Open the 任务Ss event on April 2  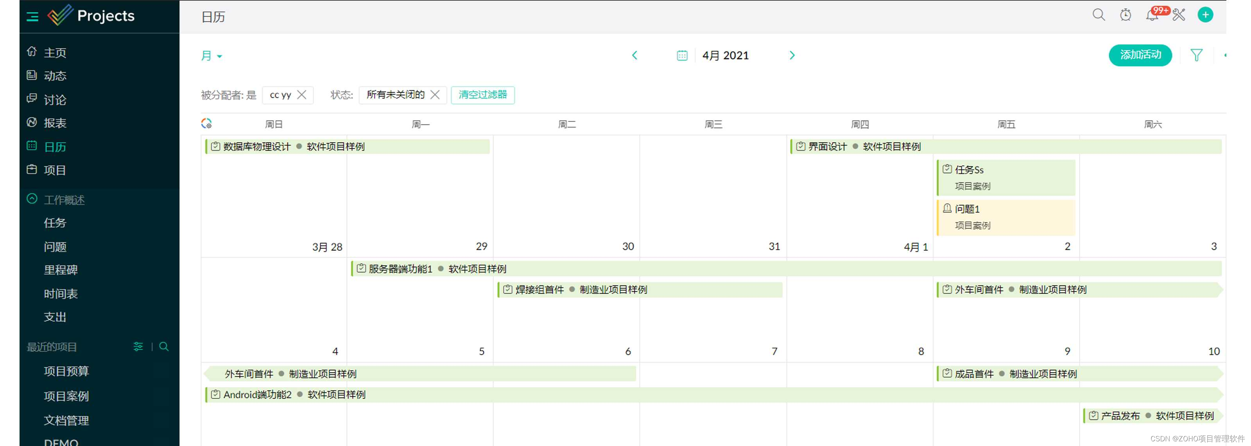pos(1006,178)
